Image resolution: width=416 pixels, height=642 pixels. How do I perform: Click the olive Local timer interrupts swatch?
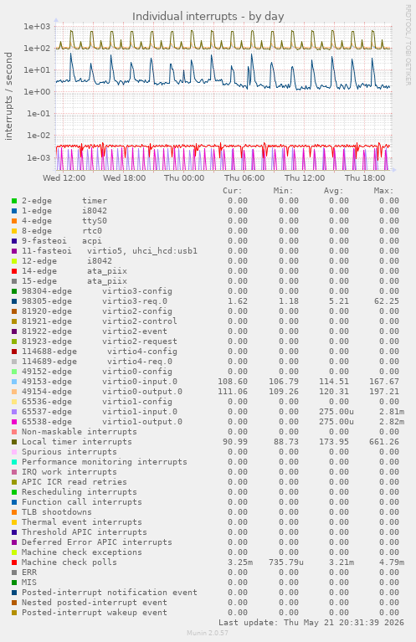(14, 442)
